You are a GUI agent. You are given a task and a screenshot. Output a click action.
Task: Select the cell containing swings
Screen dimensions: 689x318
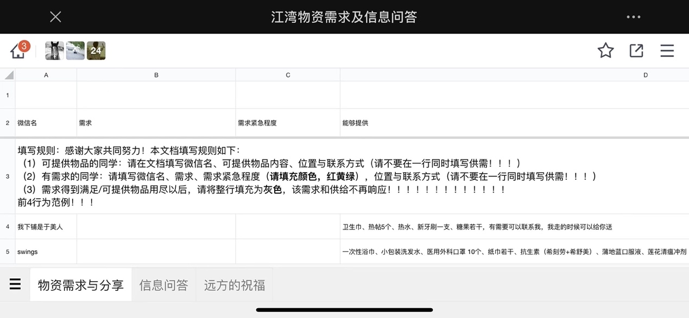[46, 252]
